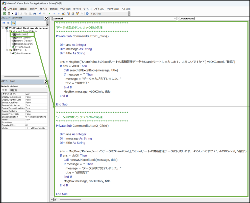
Task: Collapse the VBAProject root tree node
Action: tap(3, 28)
